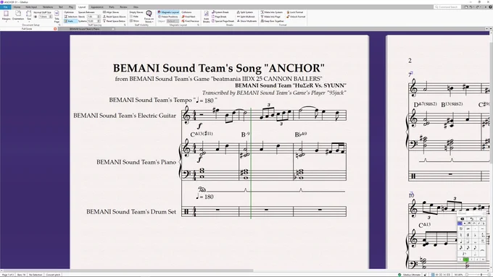Close the Full Score document tab

(x=55, y=29)
